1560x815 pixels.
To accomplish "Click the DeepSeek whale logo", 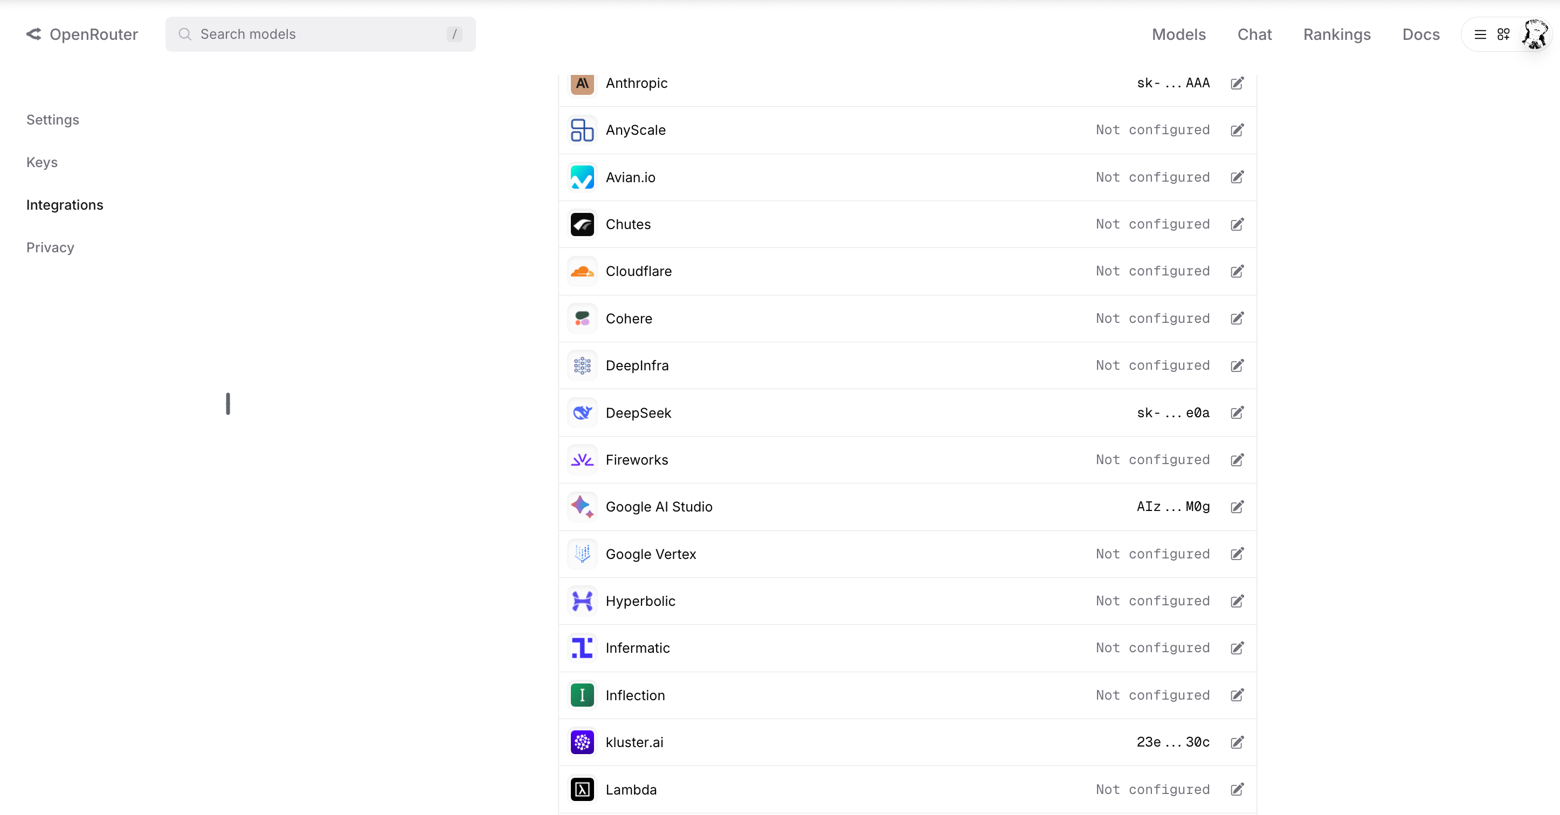I will coord(582,412).
